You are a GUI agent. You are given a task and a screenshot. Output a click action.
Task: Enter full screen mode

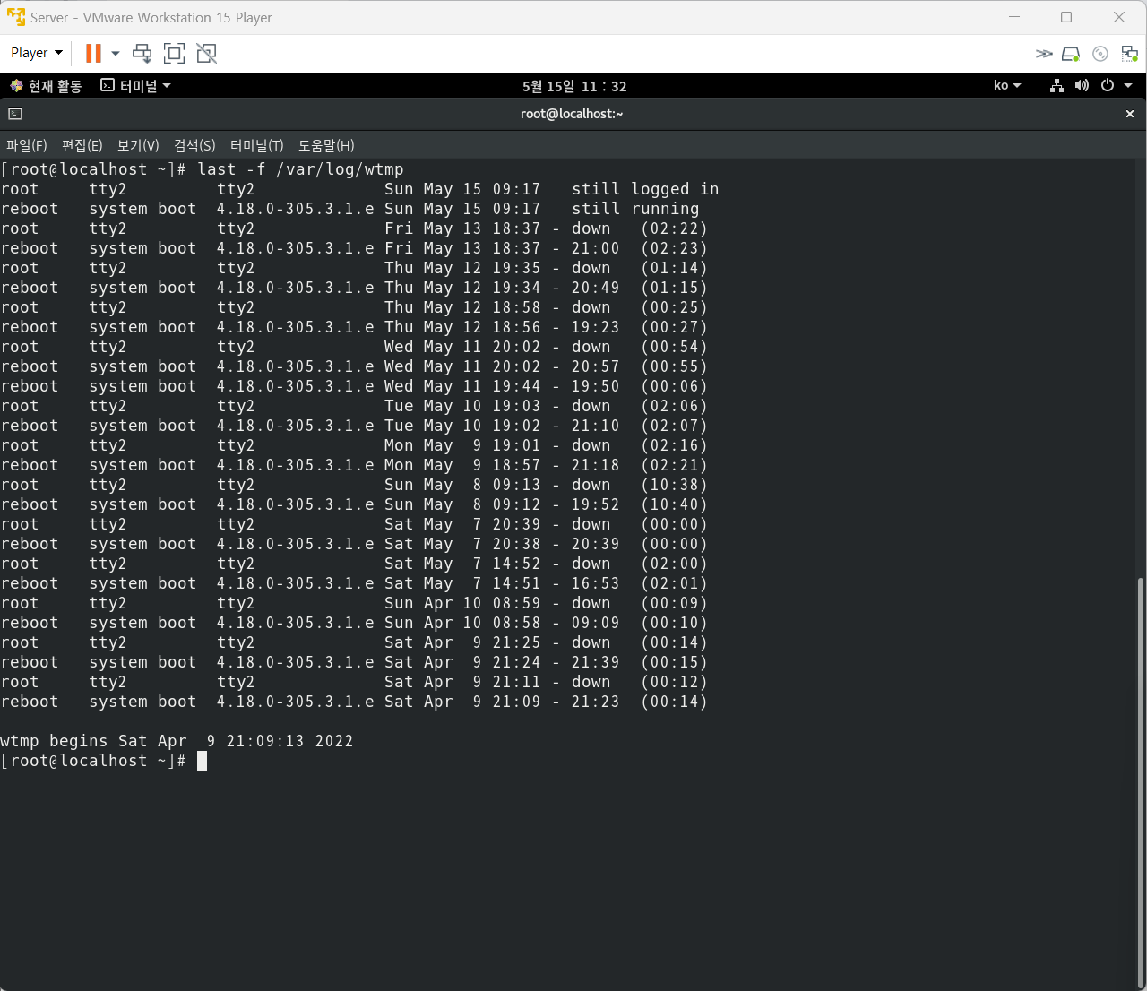pos(174,53)
